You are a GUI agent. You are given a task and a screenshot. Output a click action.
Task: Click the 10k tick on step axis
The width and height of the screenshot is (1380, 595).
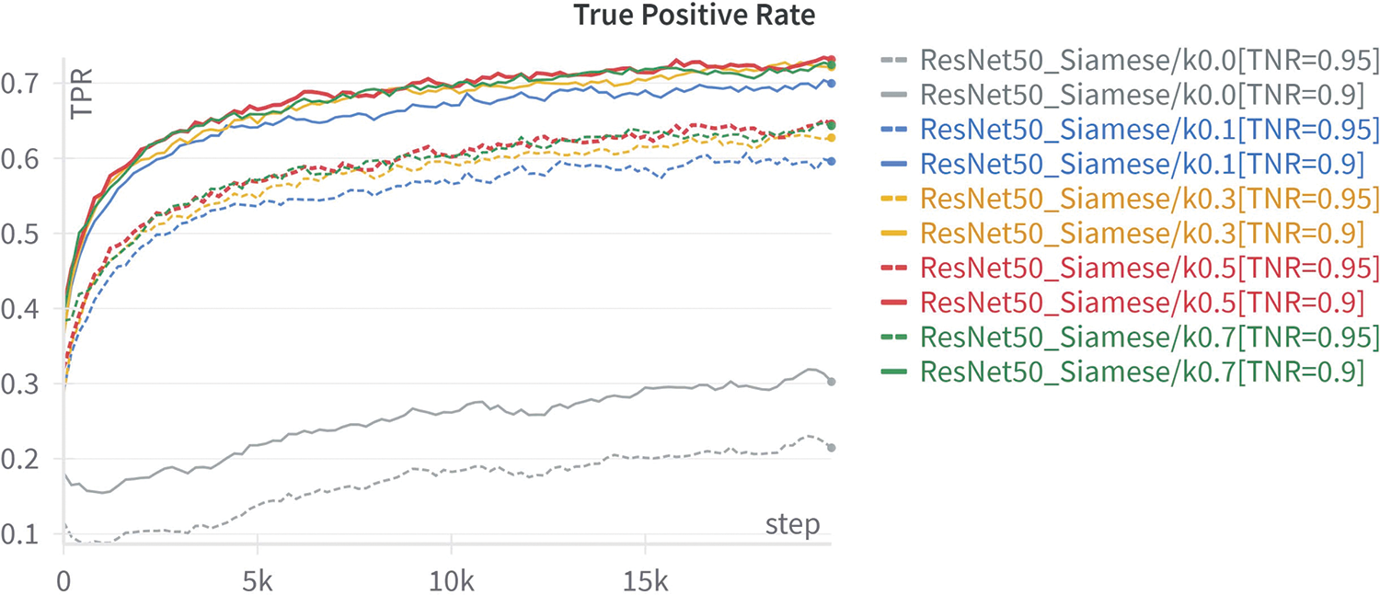pyautogui.click(x=452, y=583)
